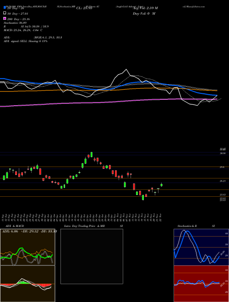This screenshot has height=302, width=229.
Task: Click the tallest green candlestick at the peak
Action: [x=92, y=155]
